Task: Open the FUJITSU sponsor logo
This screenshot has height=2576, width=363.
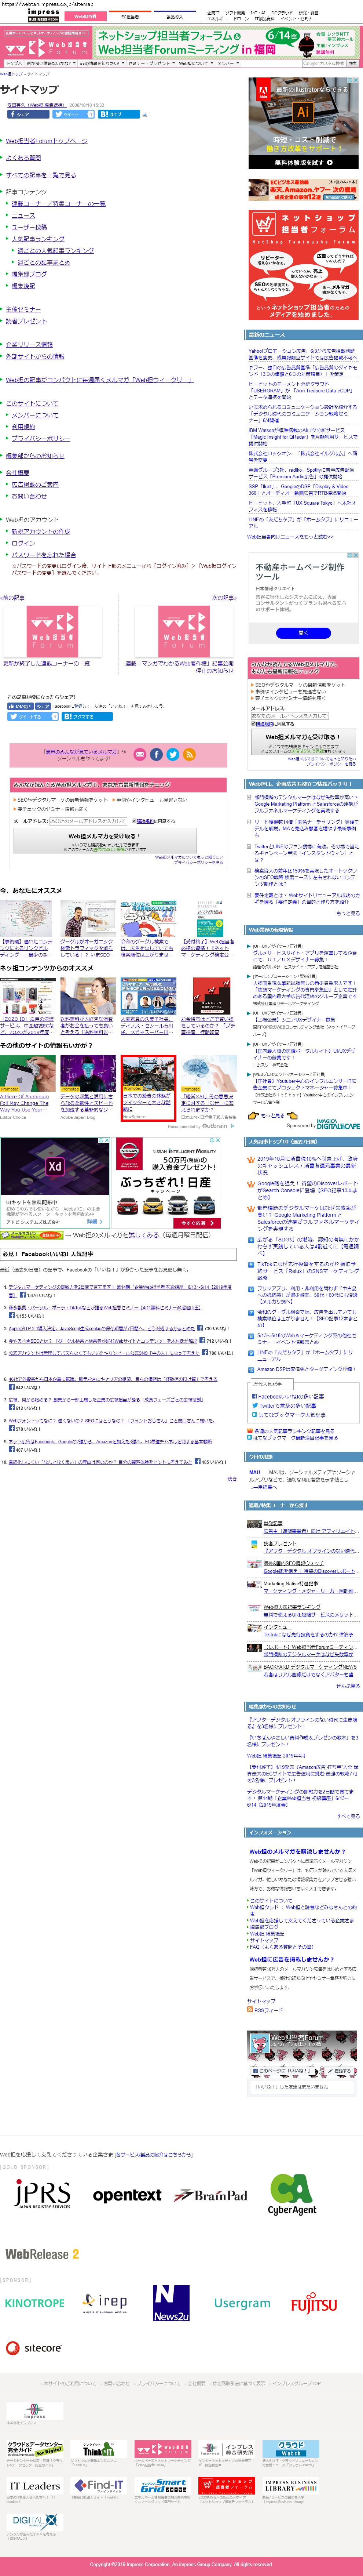Action: (314, 2303)
